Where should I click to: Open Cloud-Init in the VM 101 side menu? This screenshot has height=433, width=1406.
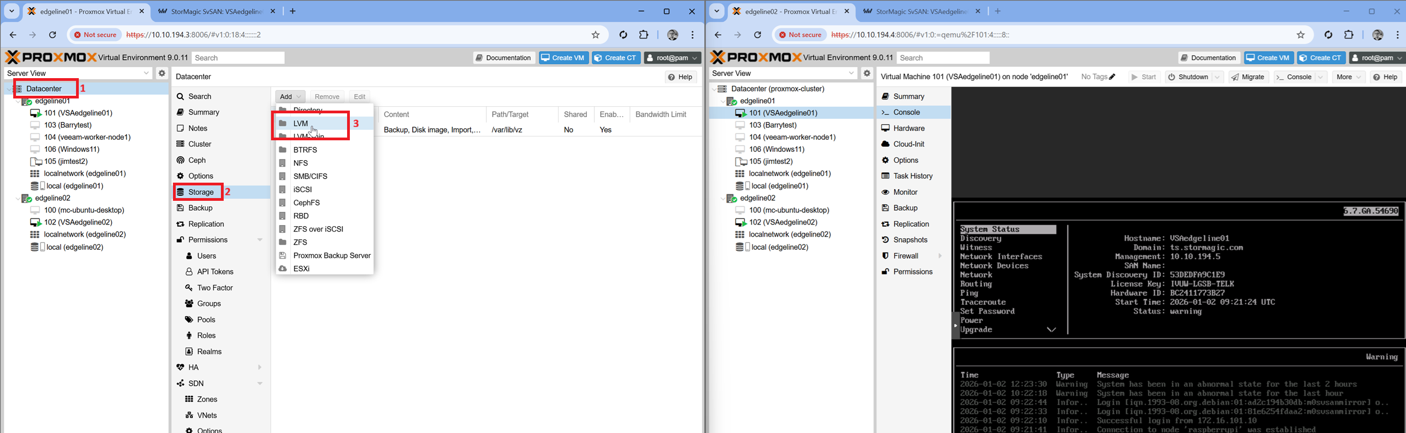pos(913,144)
